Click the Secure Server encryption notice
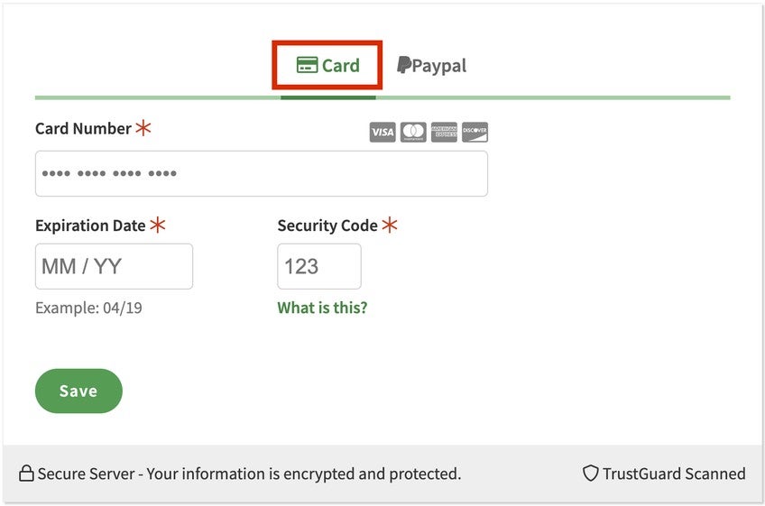The height and width of the screenshot is (506, 765). coord(249,474)
